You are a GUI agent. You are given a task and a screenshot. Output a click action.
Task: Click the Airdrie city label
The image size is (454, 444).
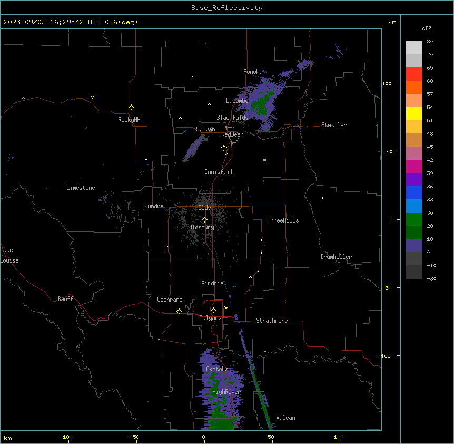point(213,283)
